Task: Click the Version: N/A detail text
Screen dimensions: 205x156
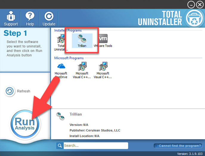Action: pyautogui.click(x=79, y=125)
